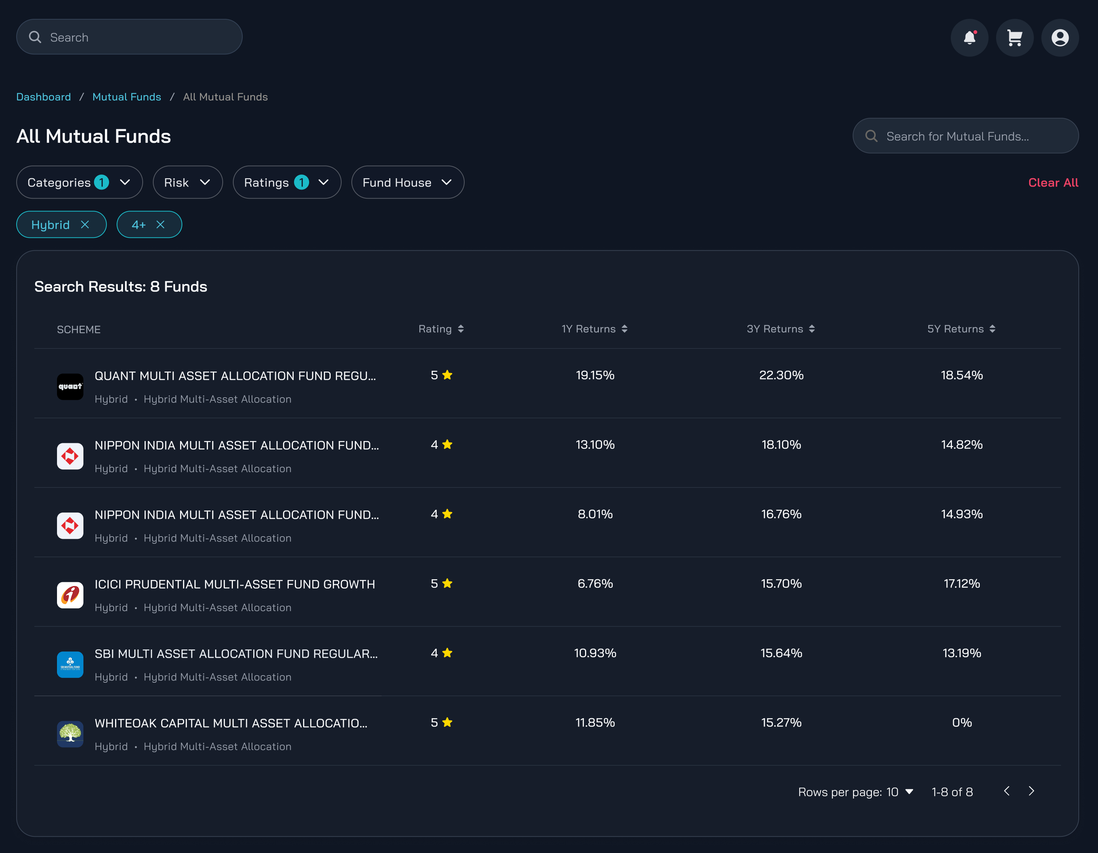
Task: Click the SBI Mutual Fund logo
Action: pos(70,665)
